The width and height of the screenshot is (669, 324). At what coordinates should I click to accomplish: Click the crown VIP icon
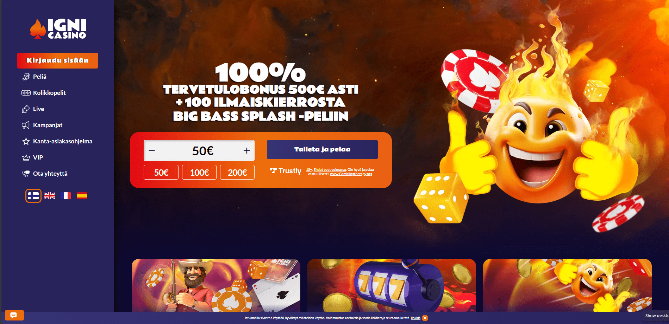(x=26, y=157)
